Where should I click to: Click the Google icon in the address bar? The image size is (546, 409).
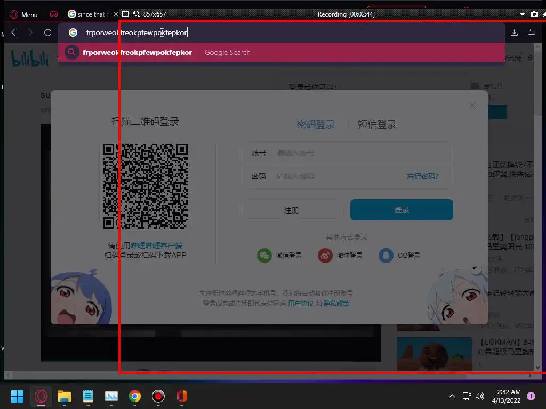(73, 32)
